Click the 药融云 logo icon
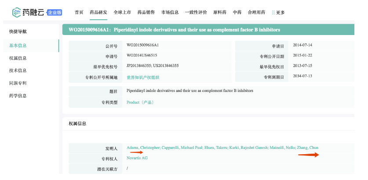 17,12
